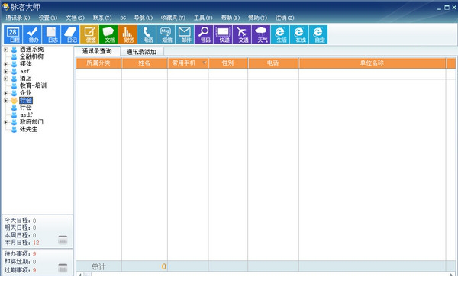Viewport: 458px width, 287px height.
Task: Click the 电话 column header in table
Action: 273,63
